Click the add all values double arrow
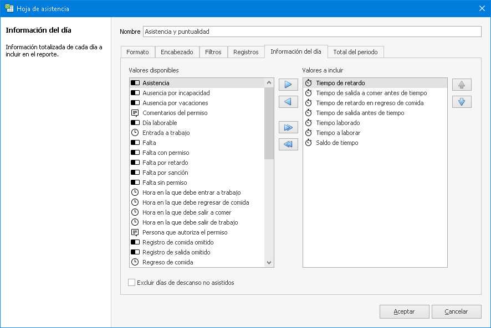Viewport: 491px width, 328px height. tap(288, 128)
